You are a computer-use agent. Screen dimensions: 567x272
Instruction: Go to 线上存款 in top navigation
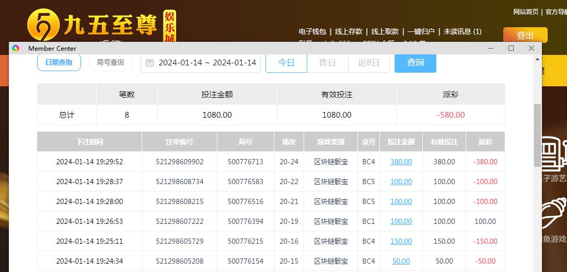(x=349, y=31)
